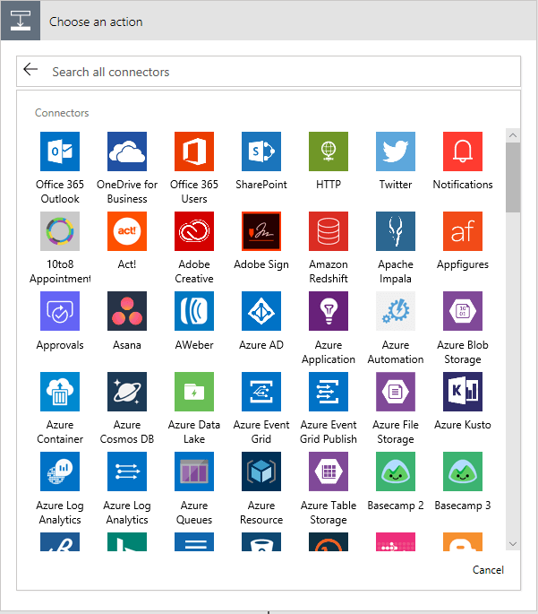Pick the Azure Application Insights connector
The width and height of the screenshot is (538, 614).
tap(329, 311)
